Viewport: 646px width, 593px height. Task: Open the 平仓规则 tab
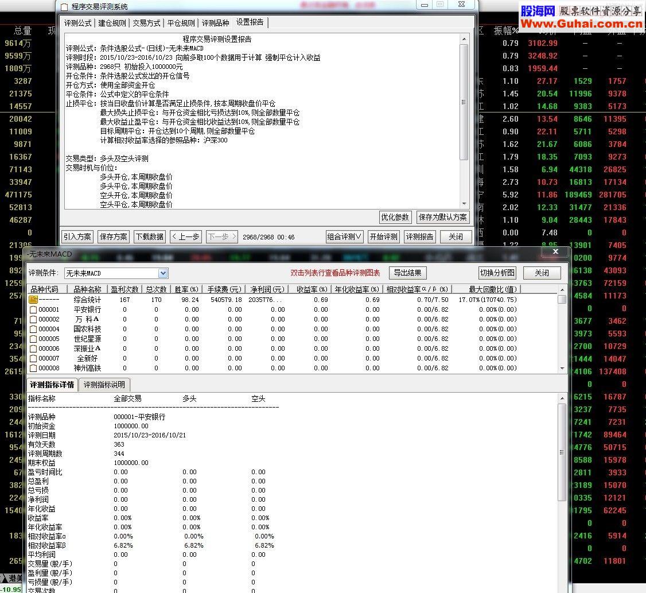click(181, 23)
